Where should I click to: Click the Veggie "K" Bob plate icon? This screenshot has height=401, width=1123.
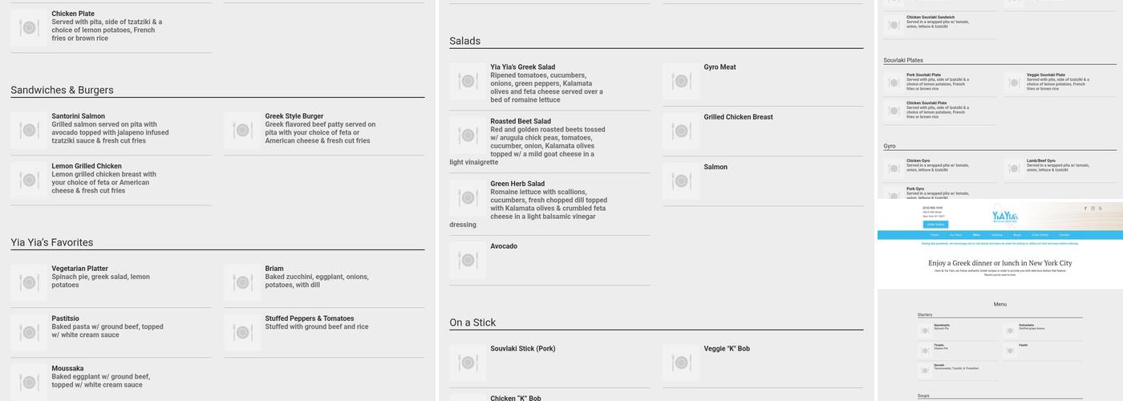(681, 363)
